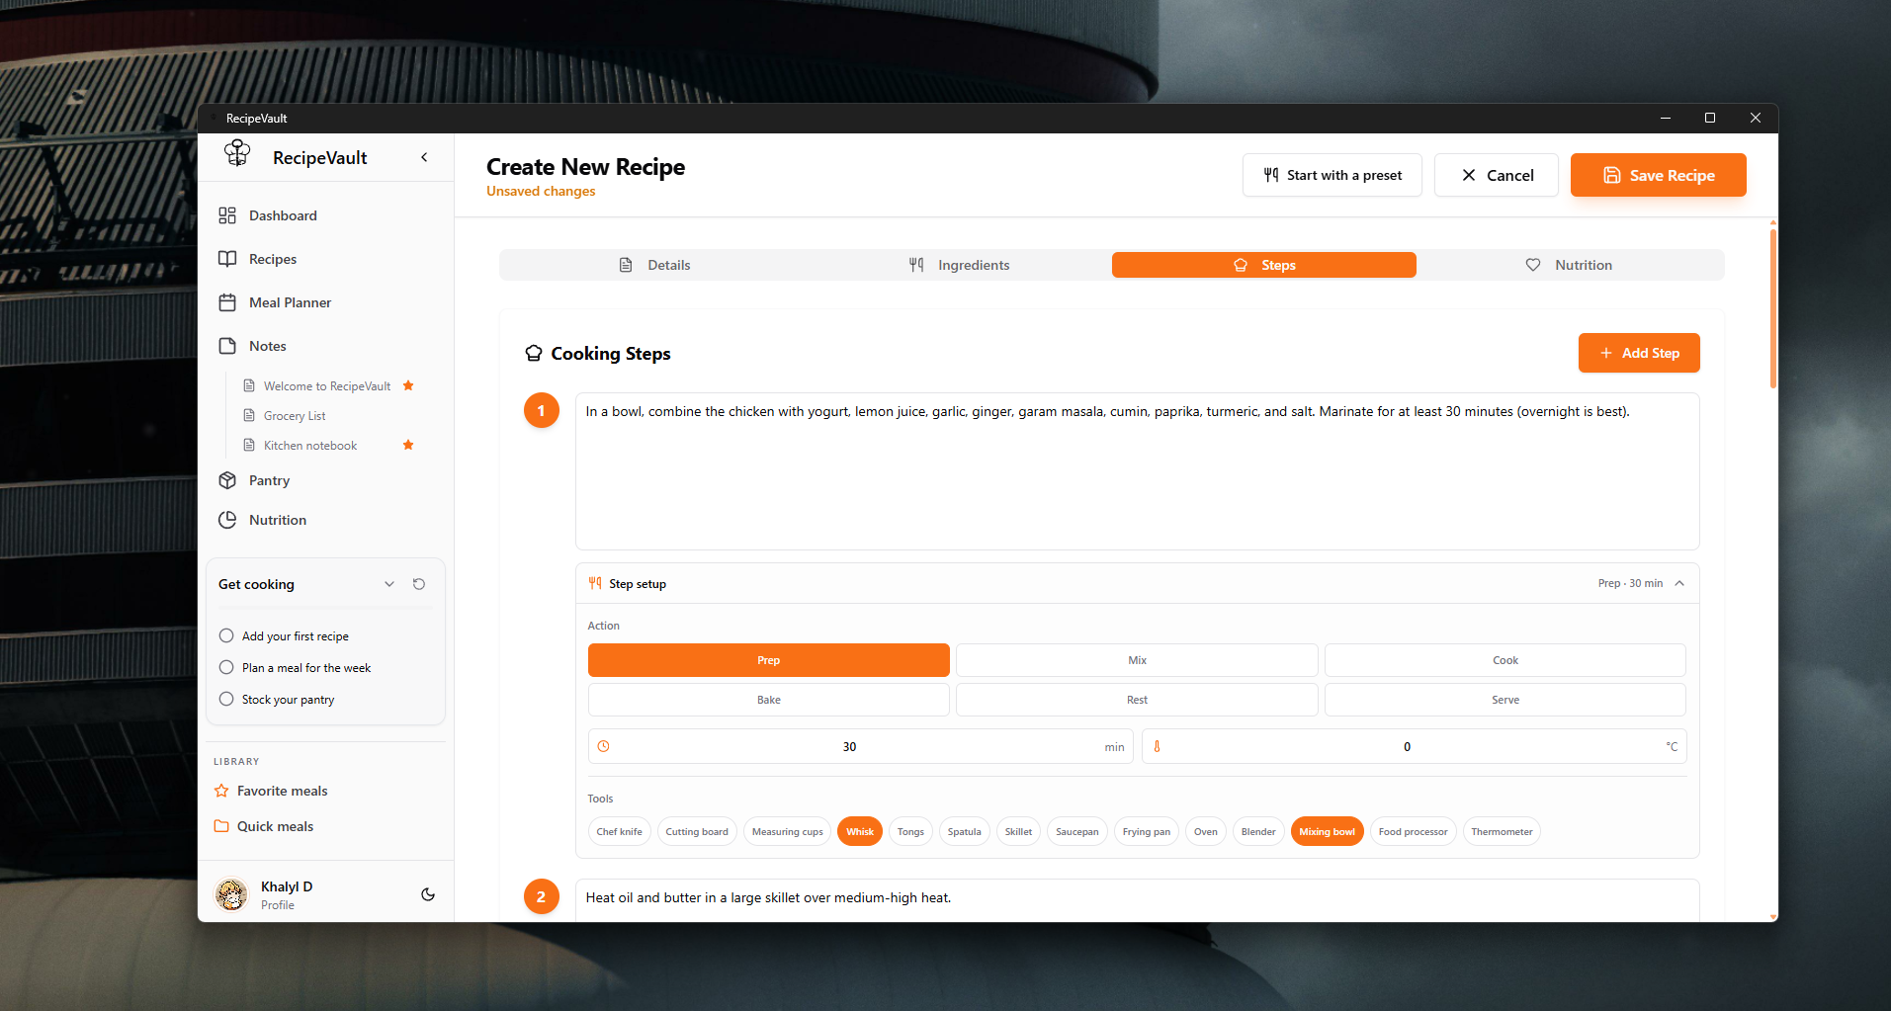The image size is (1891, 1011).
Task: Toggle the Thermometer tool chip
Action: click(1502, 831)
